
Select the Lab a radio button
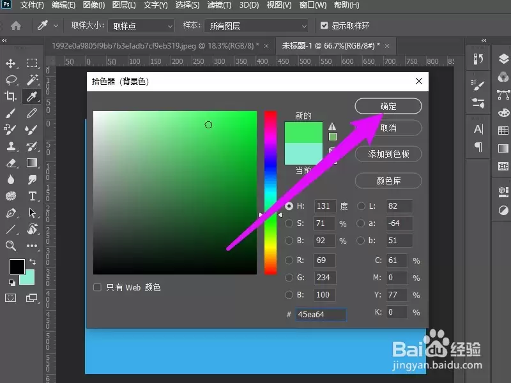coord(360,223)
